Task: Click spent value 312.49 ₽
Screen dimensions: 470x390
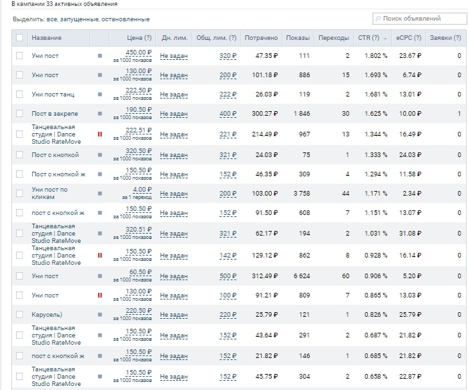Action: click(265, 276)
